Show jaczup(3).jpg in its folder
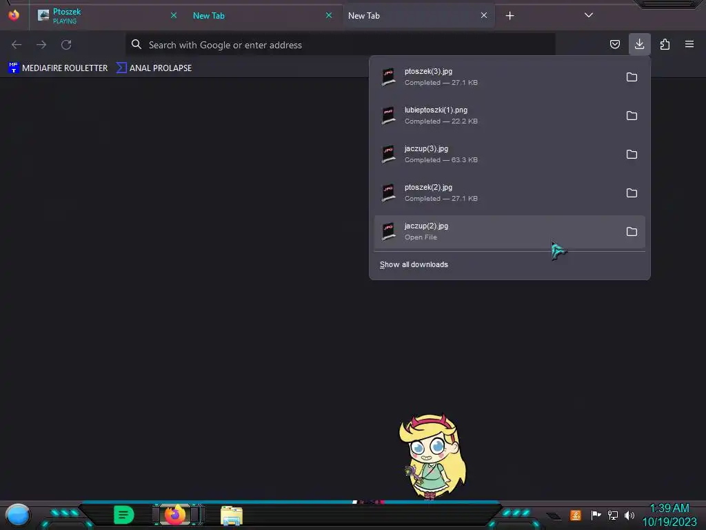Viewport: 706px width, 530px height. pyautogui.click(x=632, y=155)
